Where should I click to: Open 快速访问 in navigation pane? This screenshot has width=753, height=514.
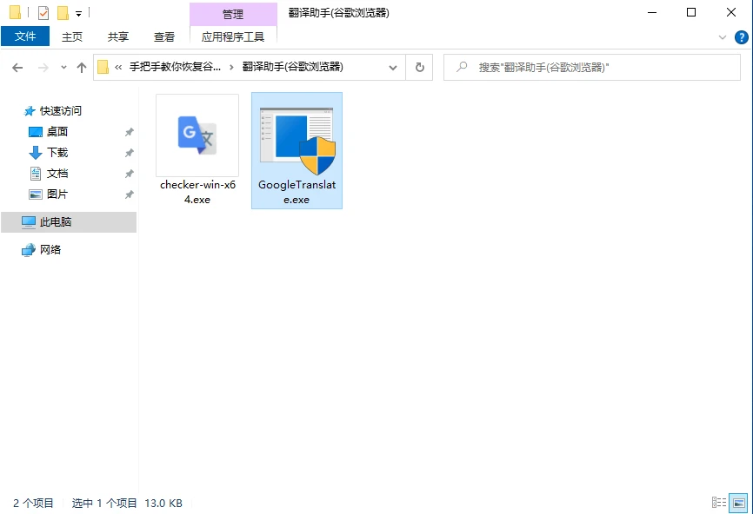[x=61, y=111]
